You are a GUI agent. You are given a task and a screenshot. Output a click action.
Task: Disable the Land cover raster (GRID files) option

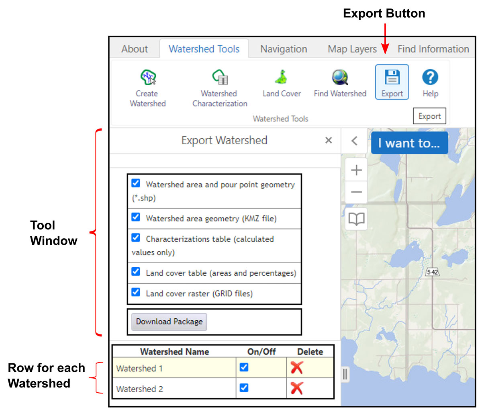[x=135, y=292]
